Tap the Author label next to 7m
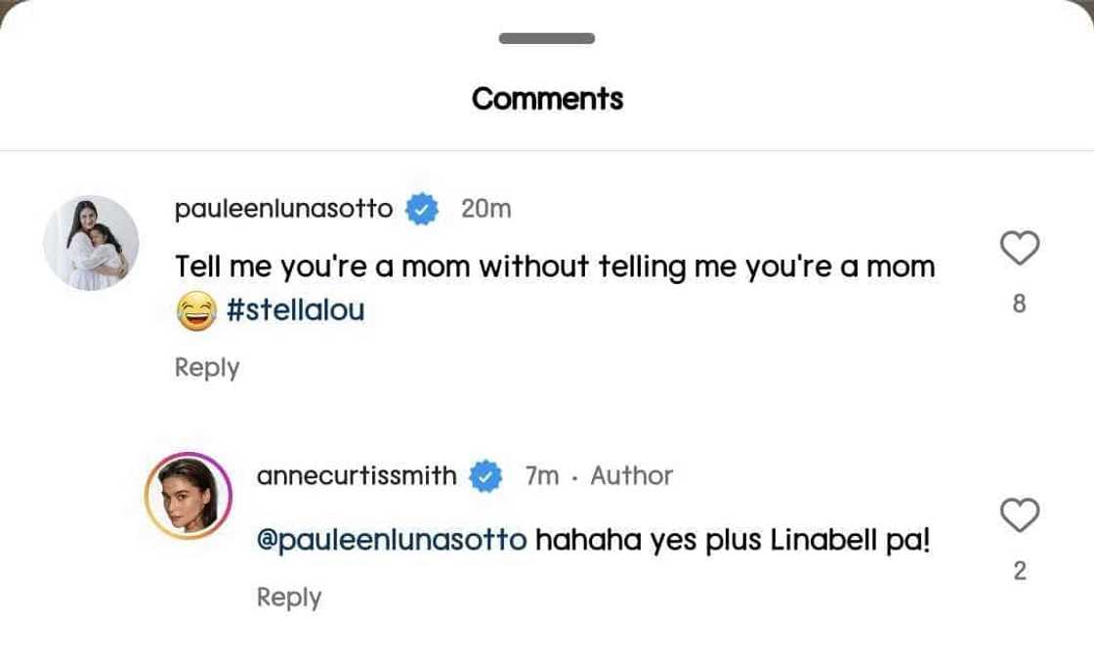 (631, 476)
